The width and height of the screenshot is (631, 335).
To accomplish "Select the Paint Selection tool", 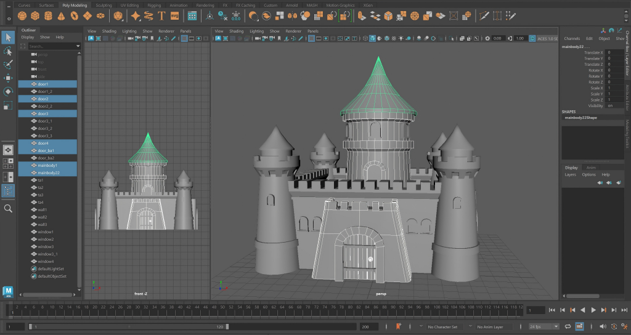I will click(8, 65).
